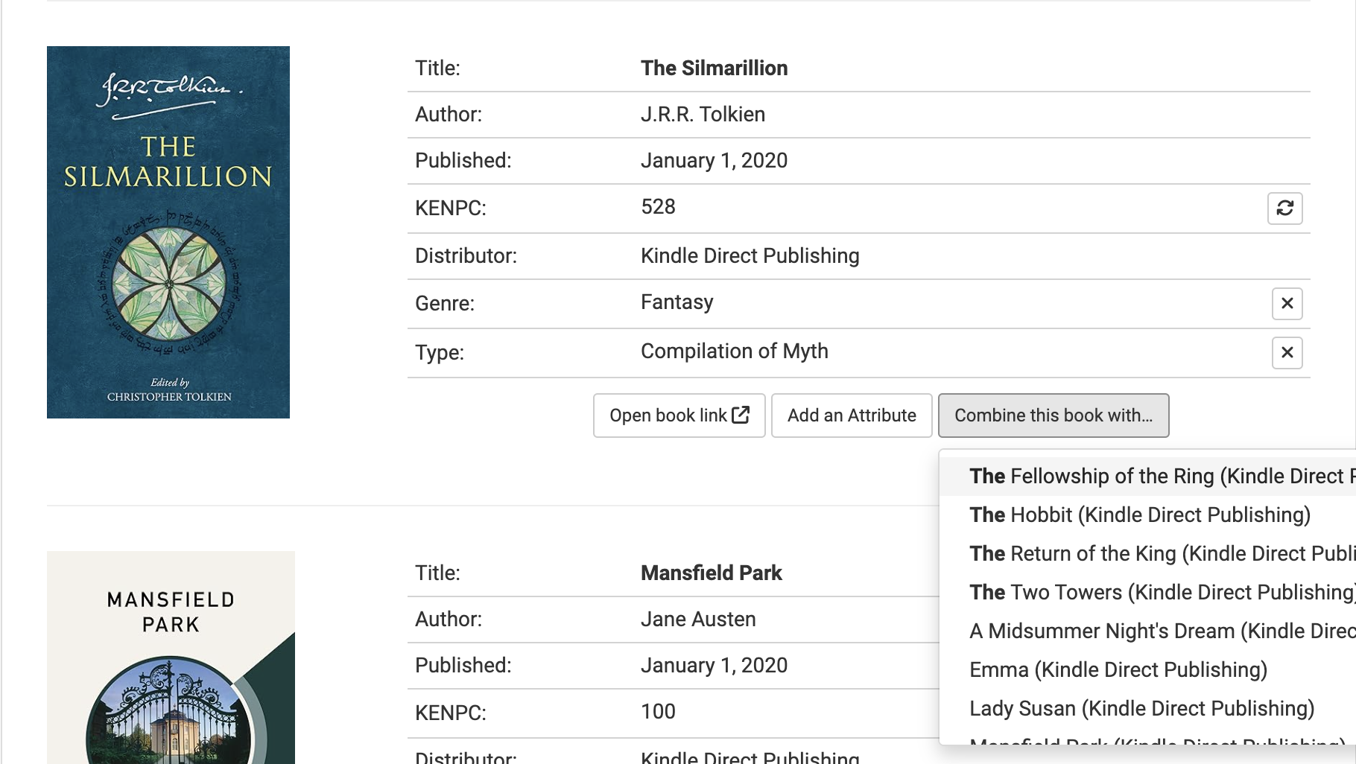Select The Fellowship of the Ring option
Screen dimensions: 1356x764
click(x=1147, y=476)
